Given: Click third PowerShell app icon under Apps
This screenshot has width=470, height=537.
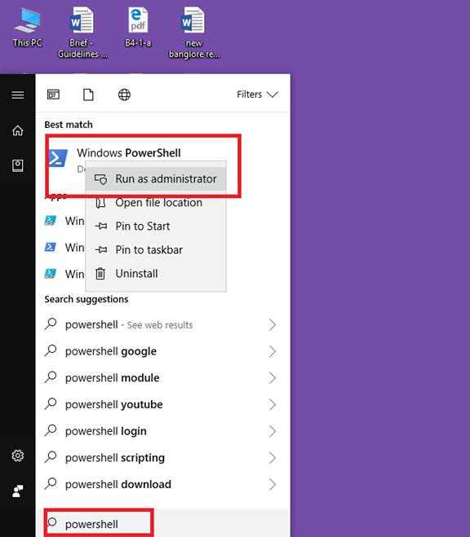Looking at the screenshot, I should coord(51,274).
